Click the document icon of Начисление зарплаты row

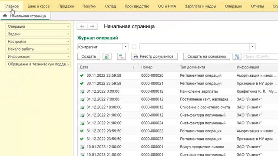pyautogui.click(x=82, y=91)
